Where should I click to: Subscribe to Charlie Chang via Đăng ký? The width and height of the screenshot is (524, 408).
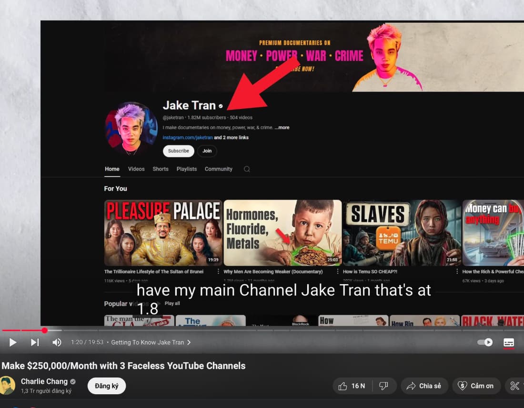coord(107,386)
